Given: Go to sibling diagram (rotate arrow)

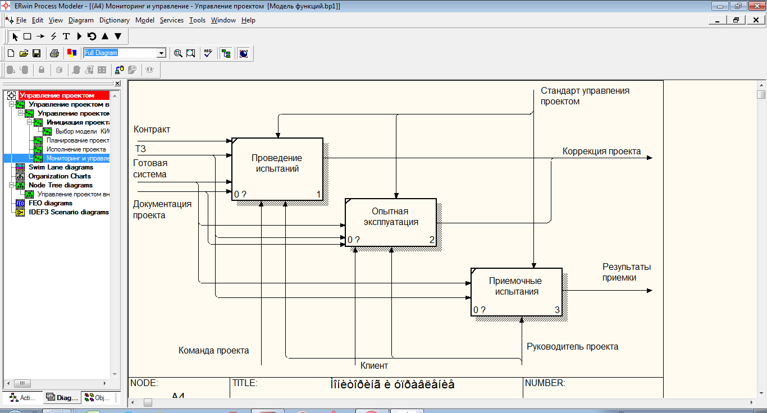Looking at the screenshot, I should pos(92,36).
